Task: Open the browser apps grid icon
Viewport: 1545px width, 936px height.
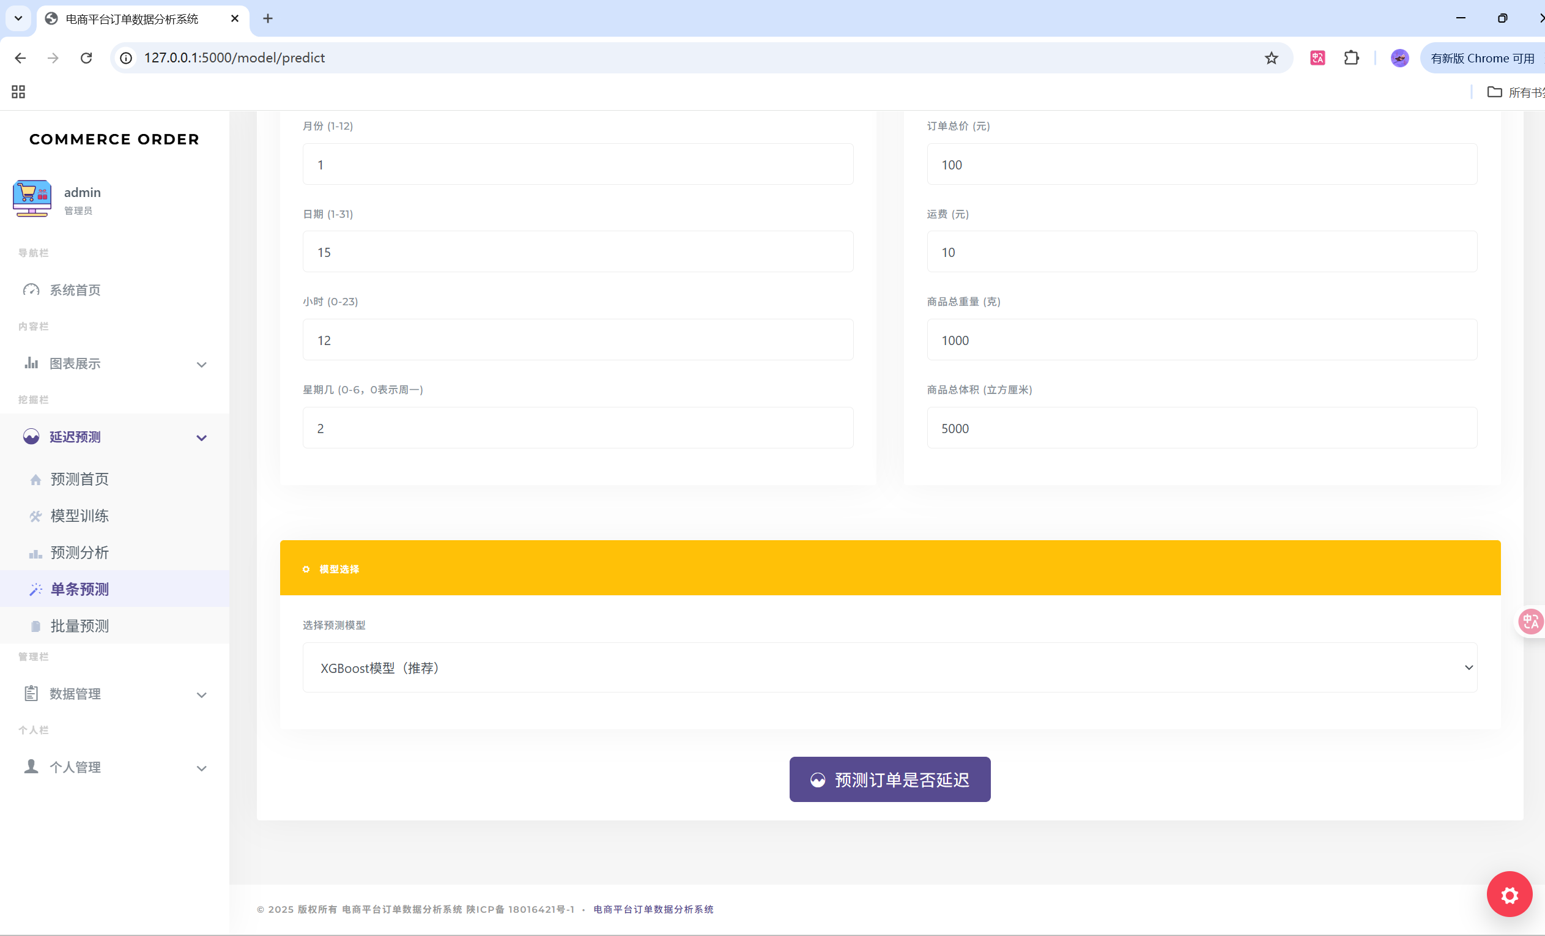Action: tap(18, 92)
